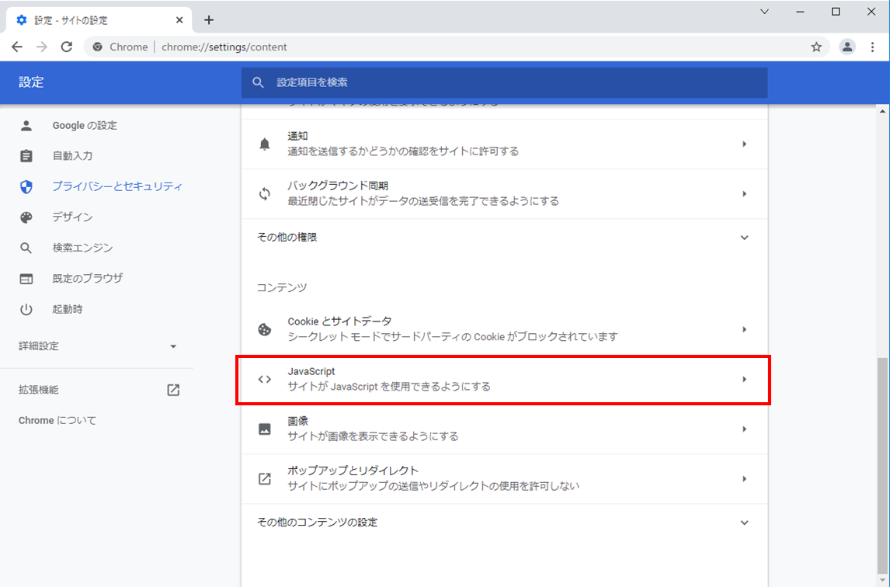Open Cookie とサイトデータ via its arrow

(744, 329)
